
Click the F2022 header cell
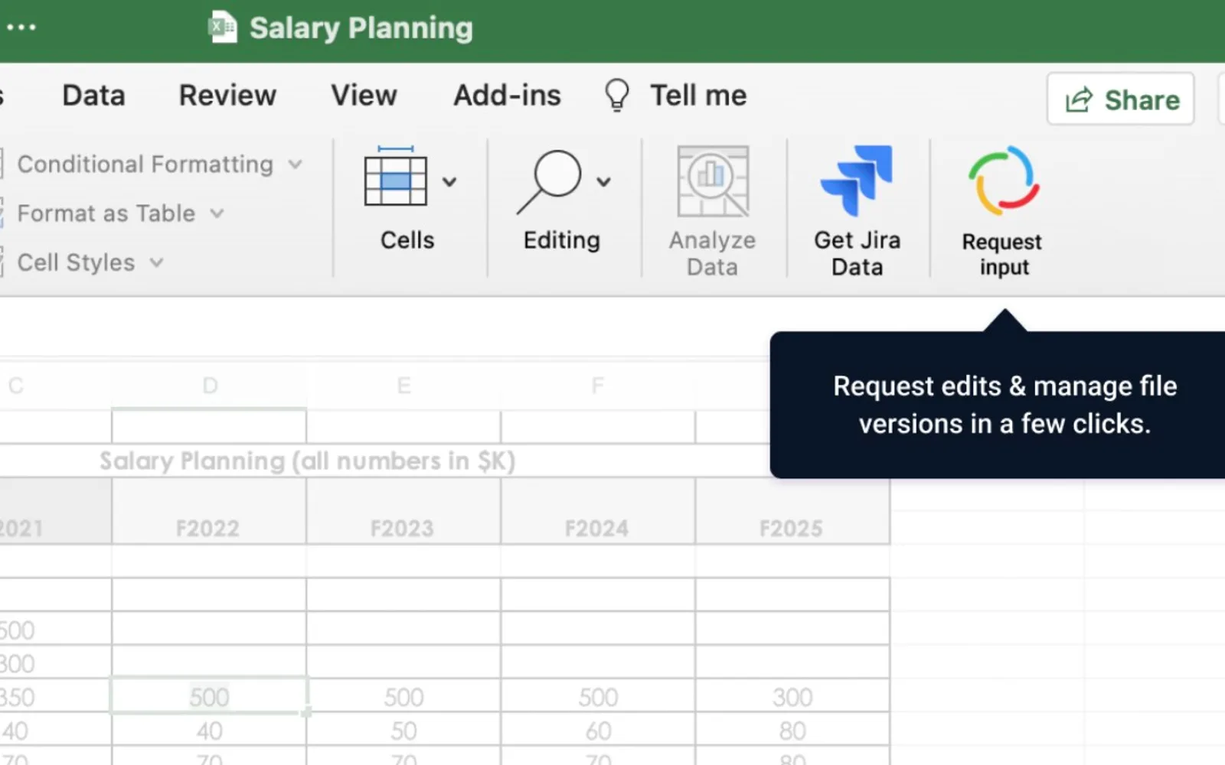pyautogui.click(x=209, y=511)
